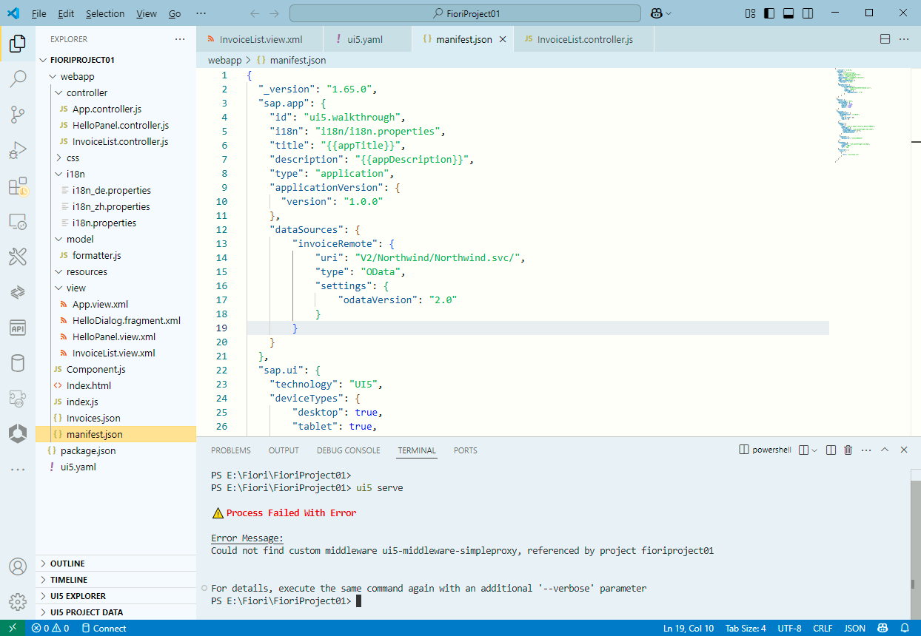Click the API sidebar icon

[18, 328]
